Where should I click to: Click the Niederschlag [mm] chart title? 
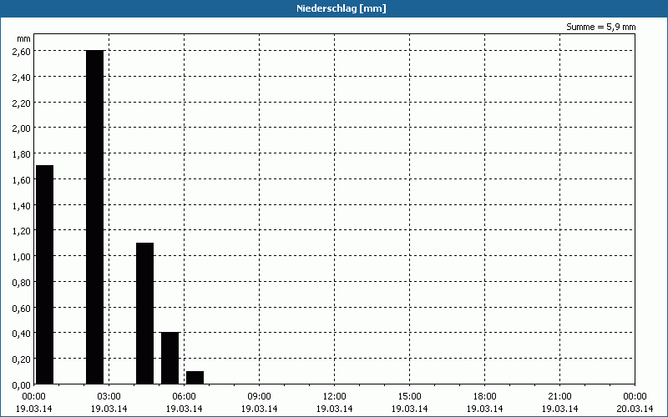coord(342,8)
